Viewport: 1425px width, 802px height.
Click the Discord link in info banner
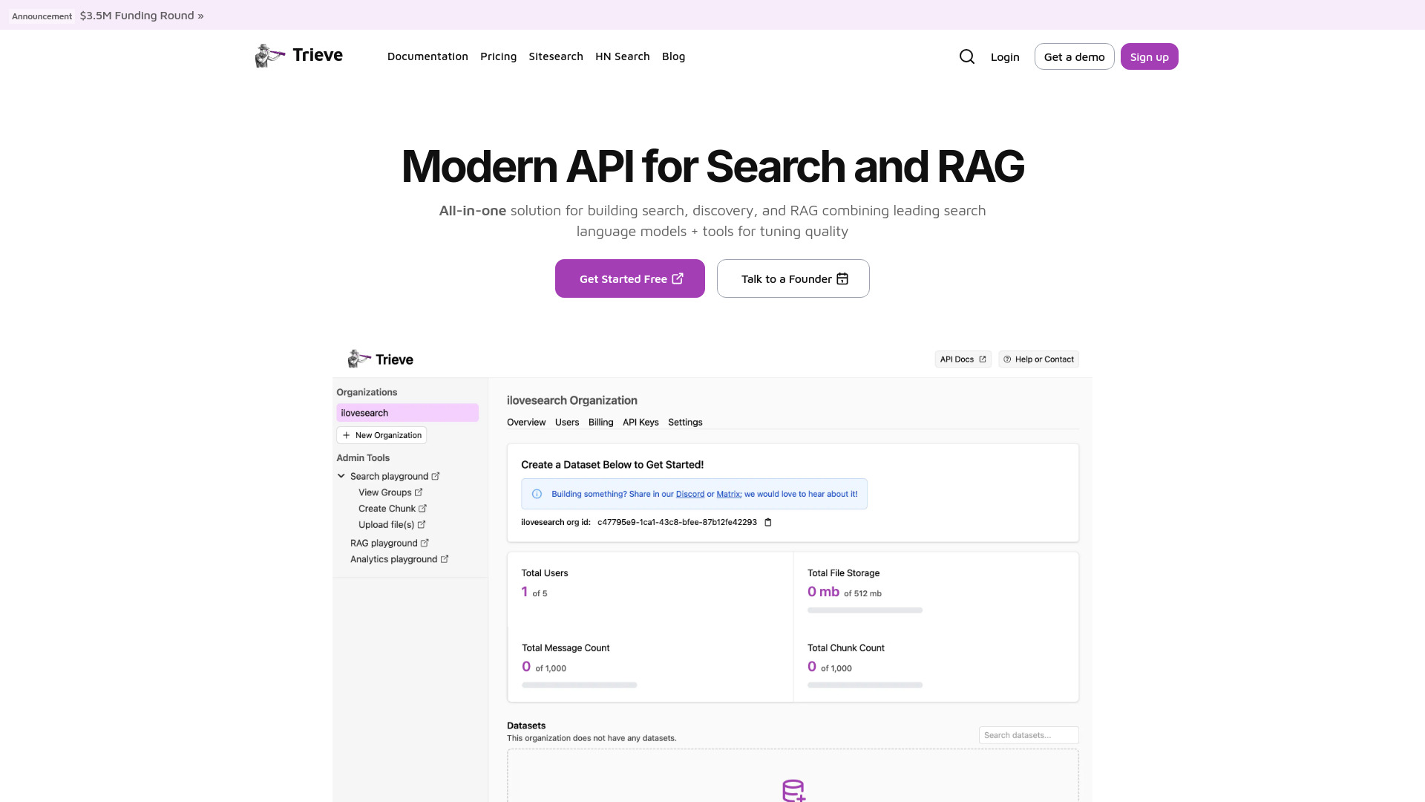pos(690,494)
